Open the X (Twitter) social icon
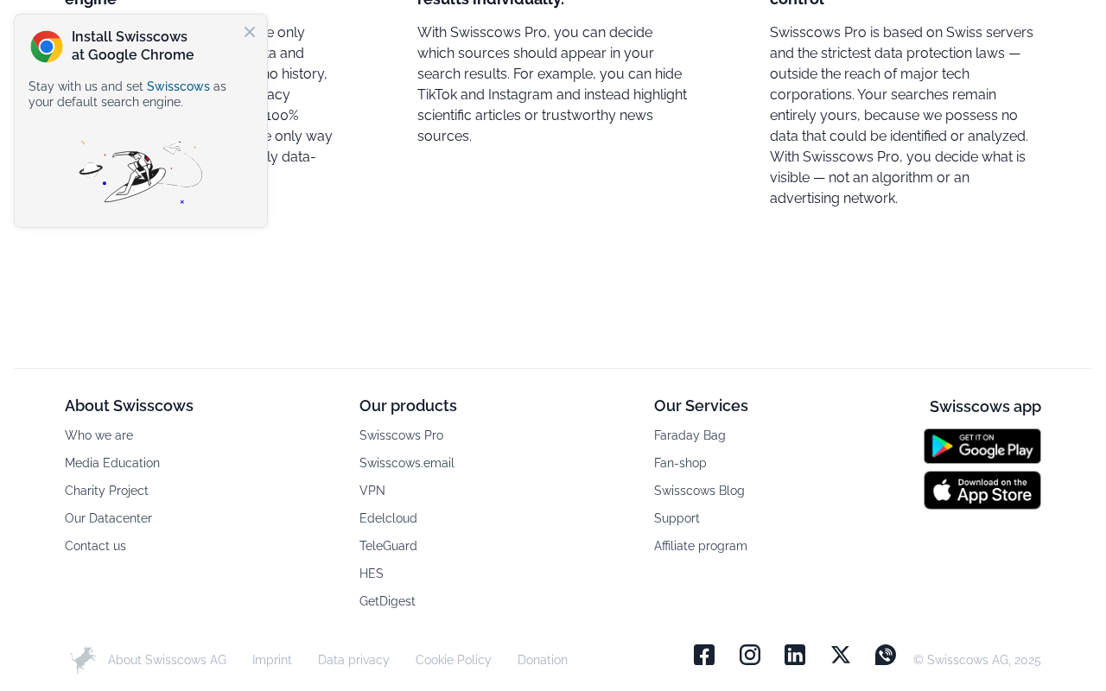 click(x=841, y=655)
